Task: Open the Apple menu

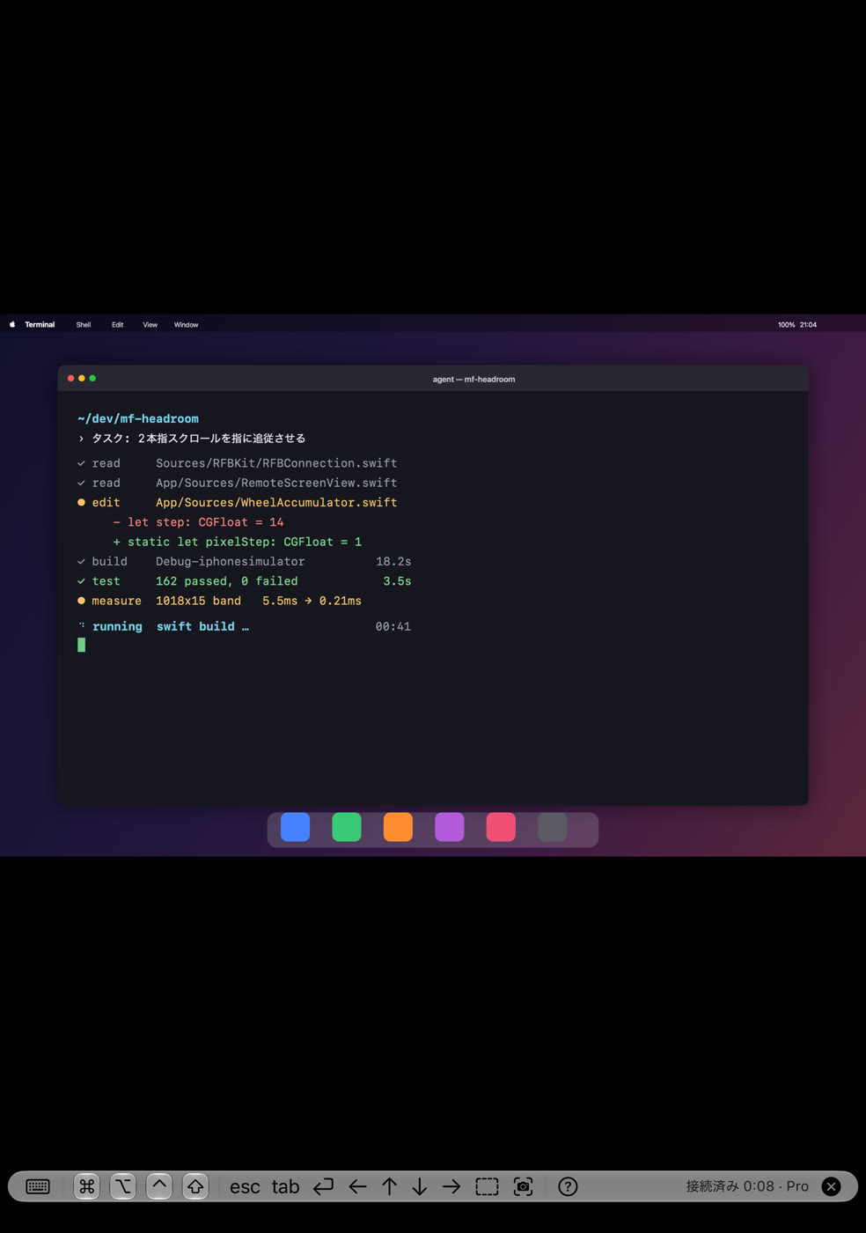Action: click(12, 325)
